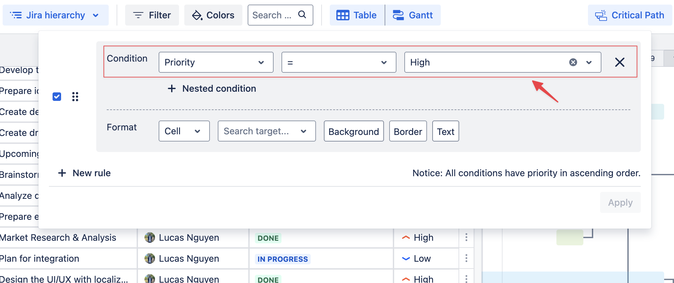This screenshot has width=674, height=283.
Task: Open the more options menu for Plan for integration
Action: click(466, 258)
